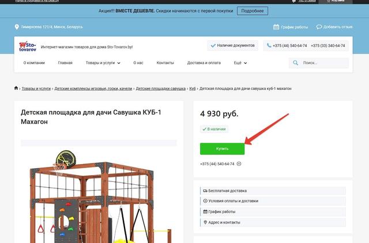Click phone number +375 (33) 340-64-74
The image size is (369, 243).
pos(328,45)
